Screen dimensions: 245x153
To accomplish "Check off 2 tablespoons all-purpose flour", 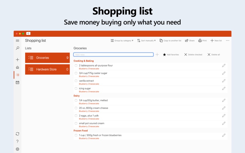I will click(76, 65).
